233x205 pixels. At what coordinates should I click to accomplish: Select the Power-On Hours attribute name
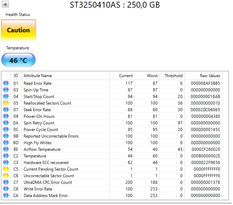click(39, 116)
